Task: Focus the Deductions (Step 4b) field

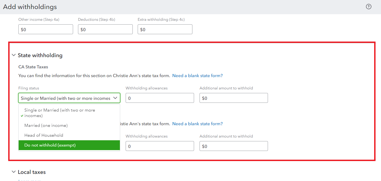Action: point(105,30)
